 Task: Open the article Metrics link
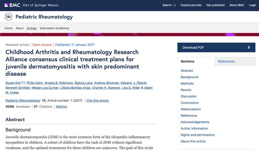[x=62, y=107]
